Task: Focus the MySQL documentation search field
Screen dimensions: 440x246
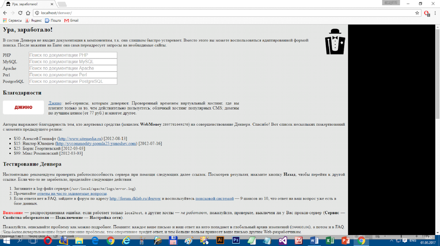Action: (x=73, y=62)
